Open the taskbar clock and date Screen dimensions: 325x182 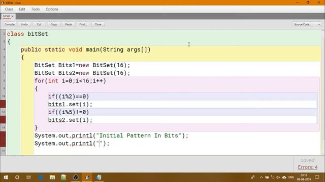pos(304,177)
